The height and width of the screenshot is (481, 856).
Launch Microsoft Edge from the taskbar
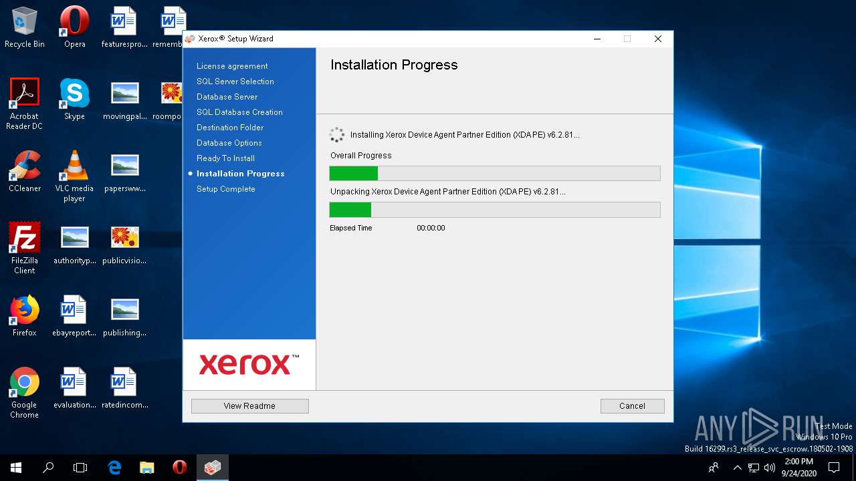[114, 468]
